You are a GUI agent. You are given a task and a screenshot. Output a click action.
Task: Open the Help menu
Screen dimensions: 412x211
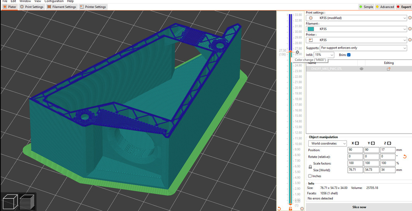click(x=70, y=1)
